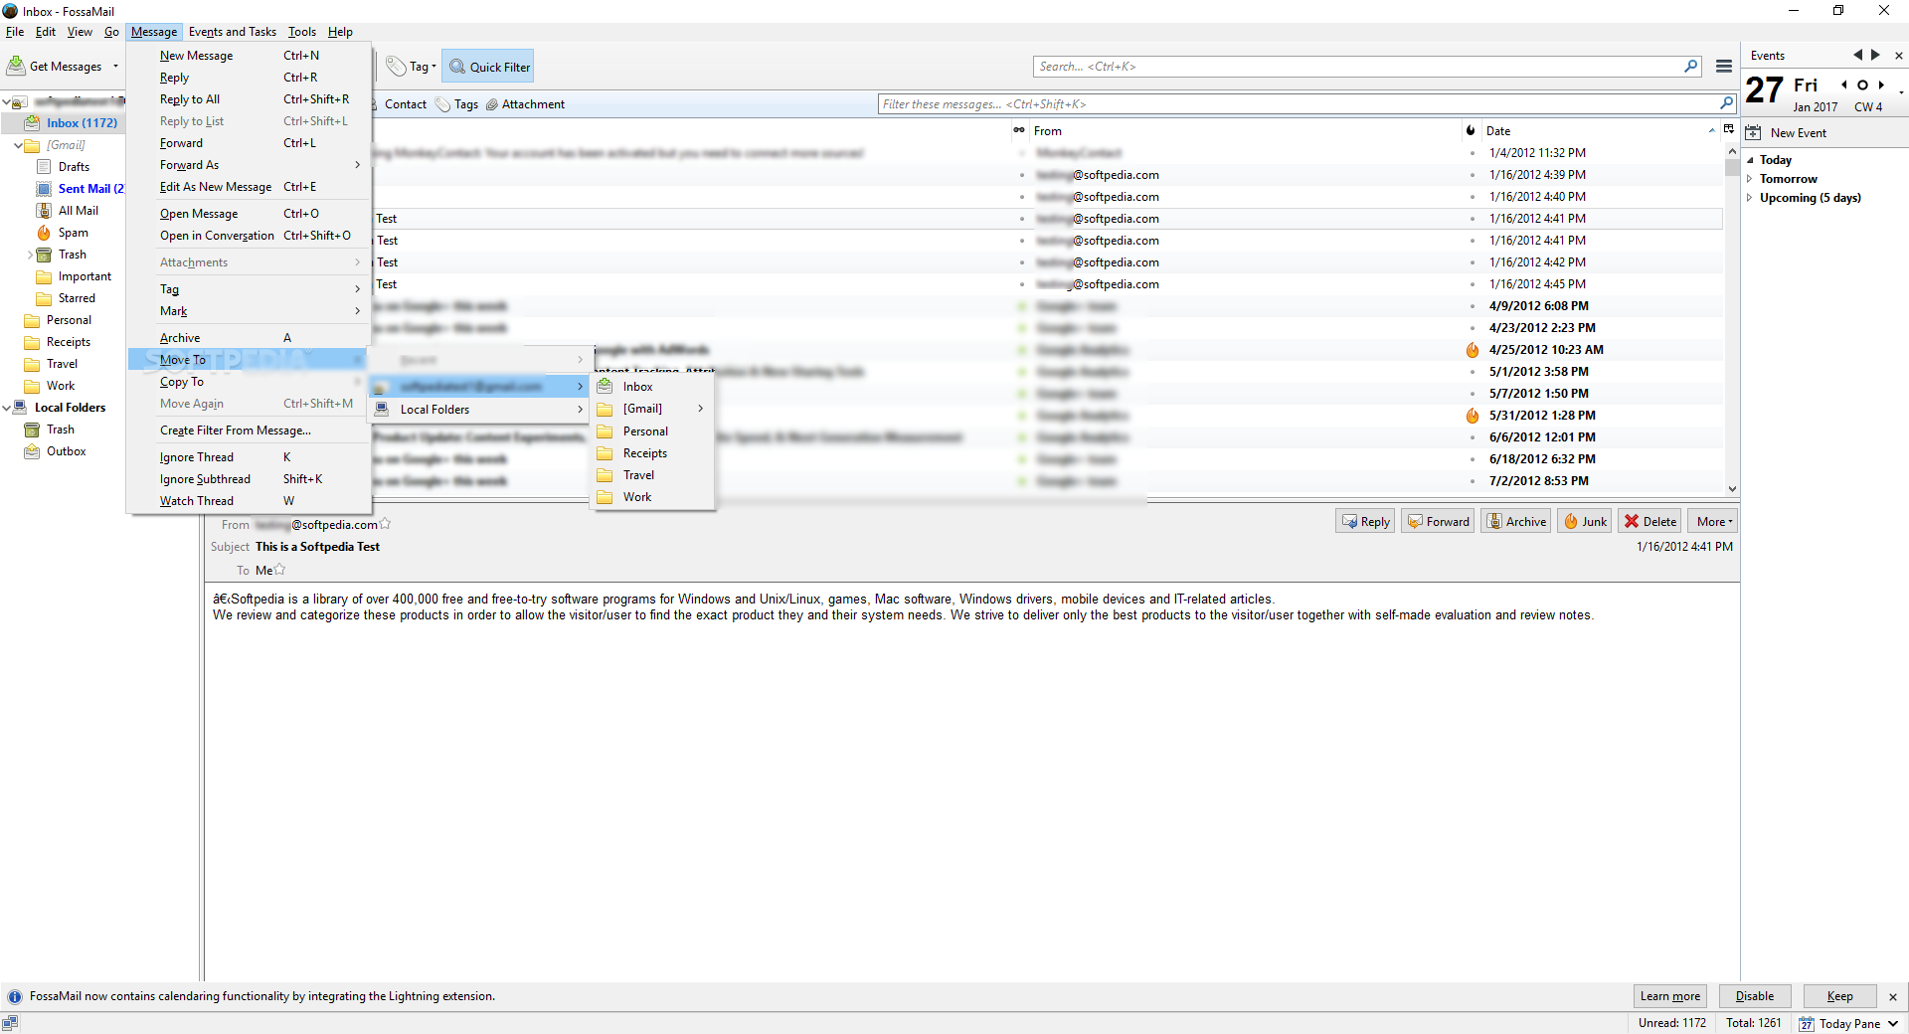Collapse the Local Folders tree

coord(6,408)
